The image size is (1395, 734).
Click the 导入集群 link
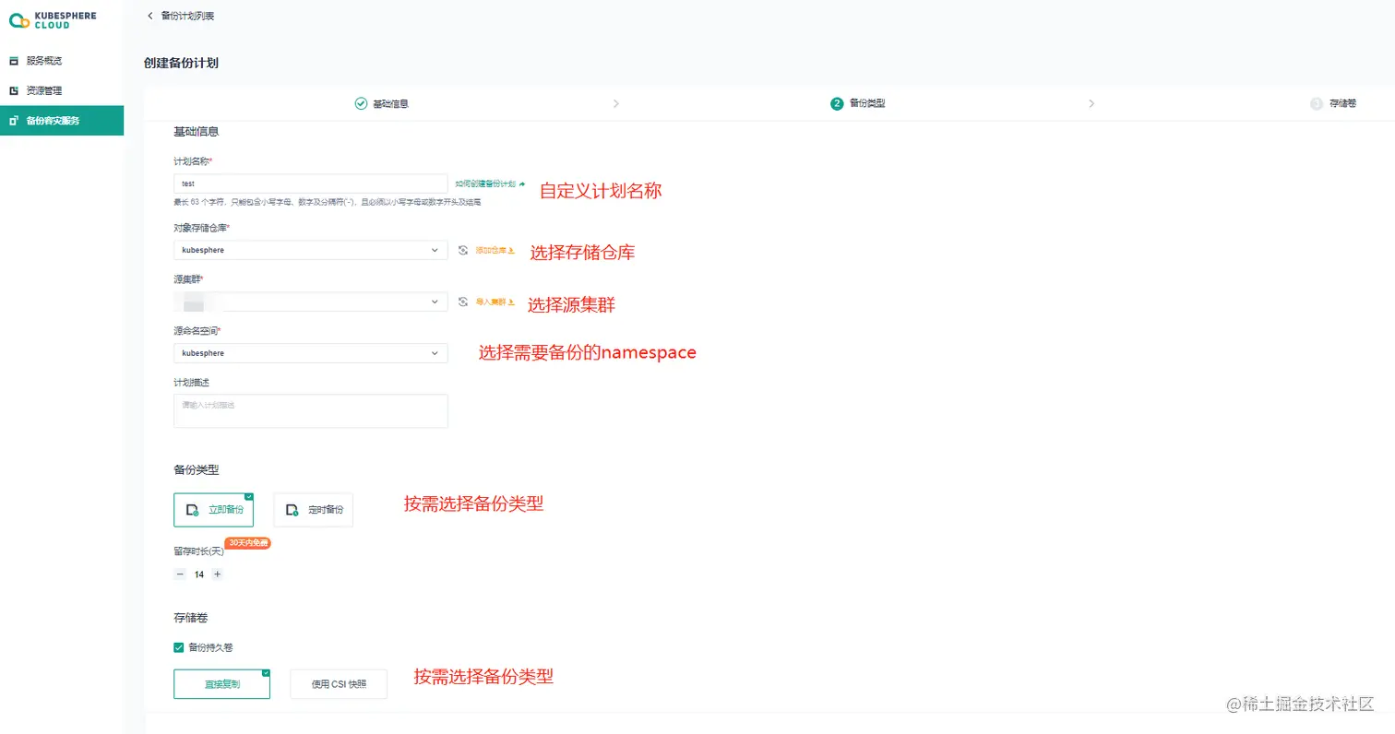pyautogui.click(x=491, y=302)
